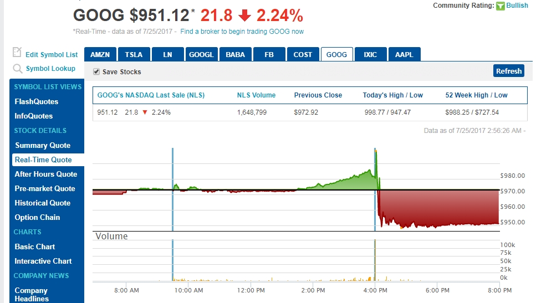This screenshot has height=303, width=536.
Task: Click the NLS Volume column header
Action: point(257,95)
